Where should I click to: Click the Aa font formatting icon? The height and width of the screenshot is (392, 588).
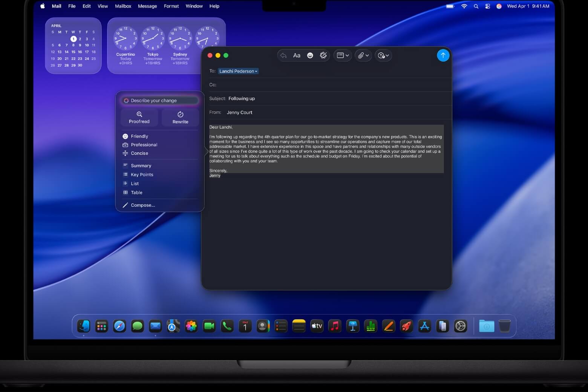pos(297,55)
